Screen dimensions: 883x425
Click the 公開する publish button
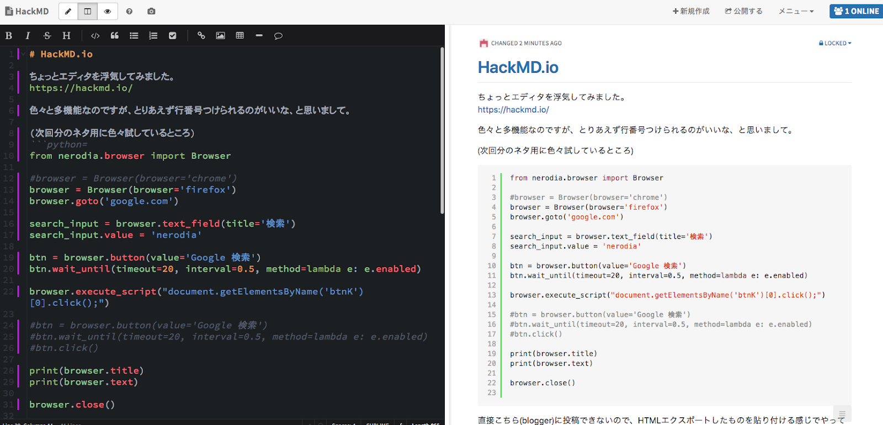pos(744,11)
